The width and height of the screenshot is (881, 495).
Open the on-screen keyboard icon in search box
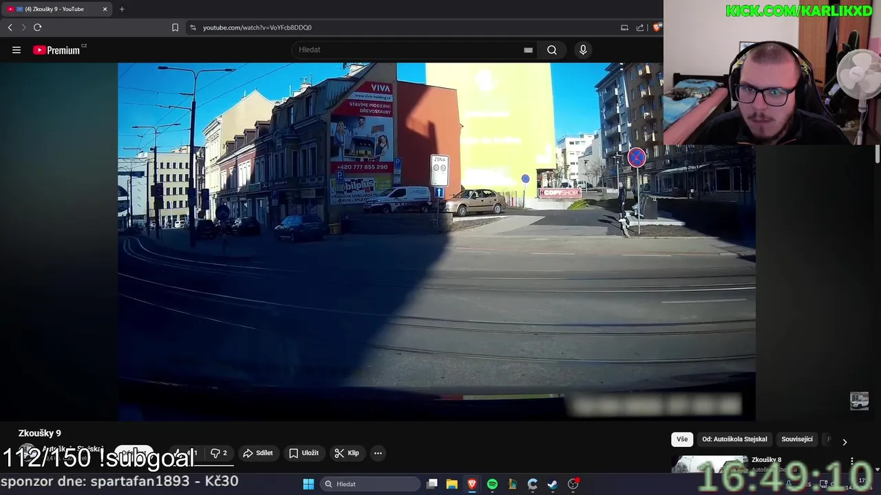tap(528, 49)
